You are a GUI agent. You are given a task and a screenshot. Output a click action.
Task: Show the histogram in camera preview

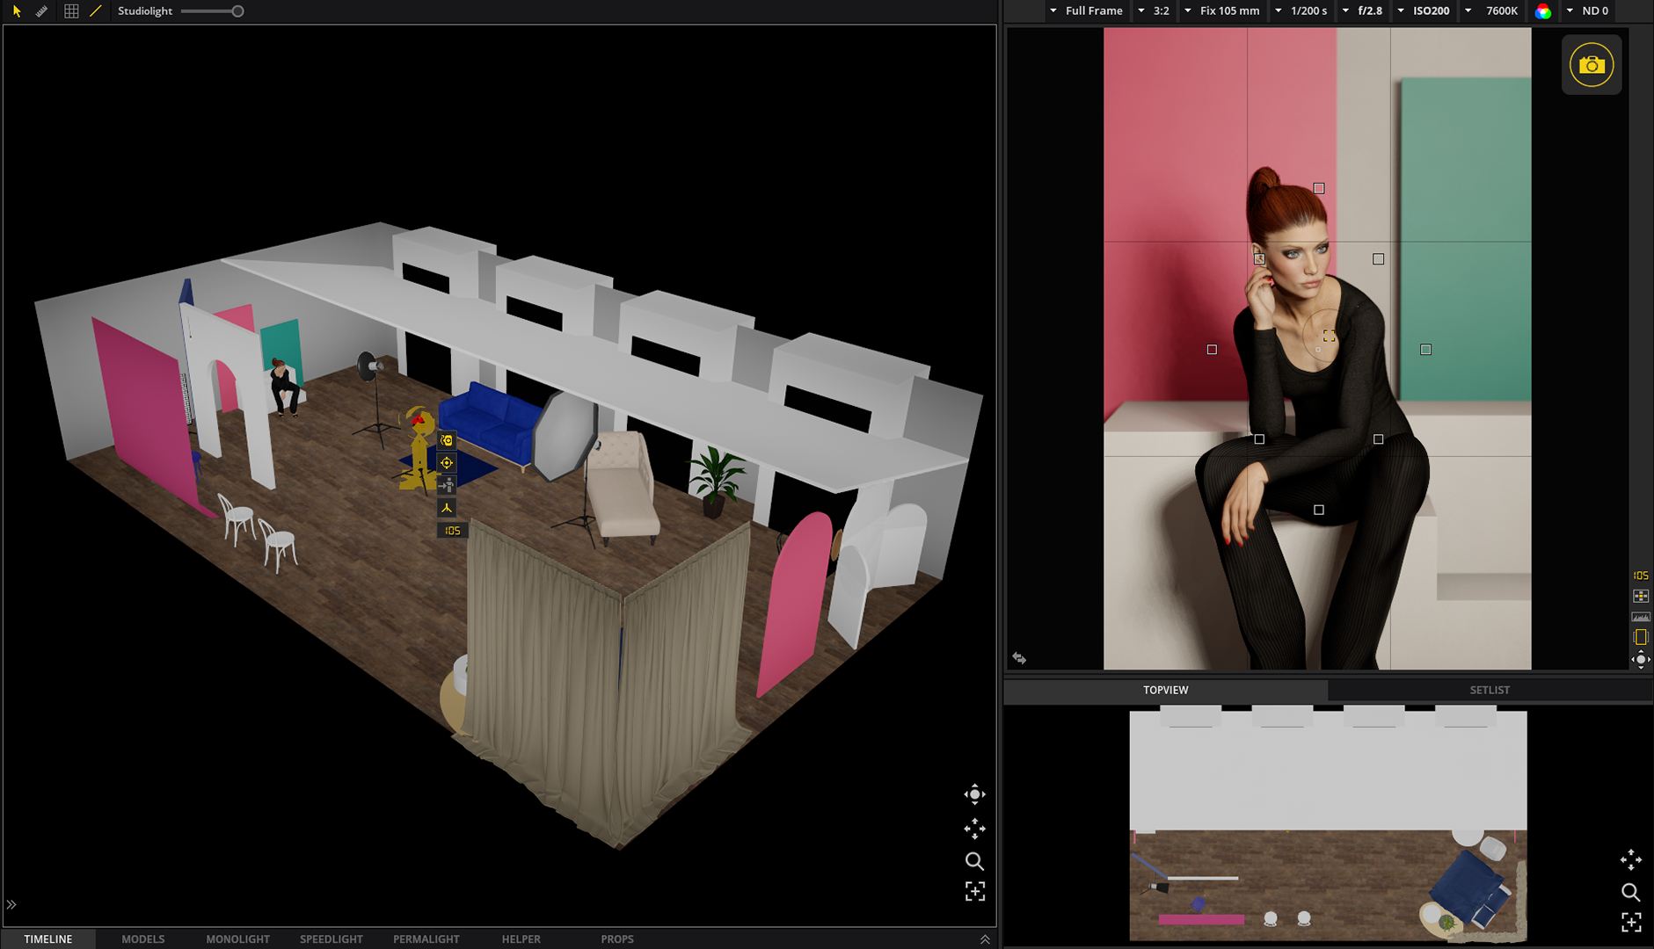[1640, 617]
